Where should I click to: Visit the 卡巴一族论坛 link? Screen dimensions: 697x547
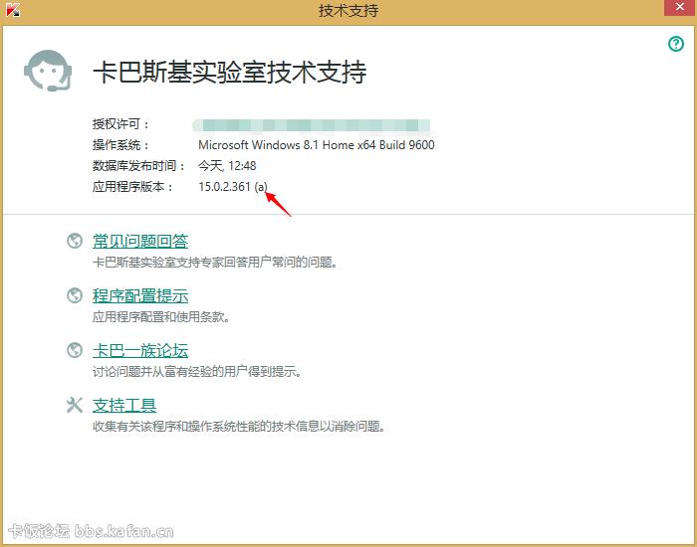140,350
